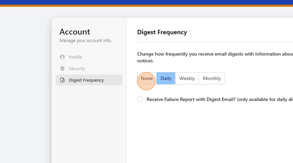Screen dimensions: 293x163
Task: Select the Digest Frequency sidebar label
Action: coord(86,80)
